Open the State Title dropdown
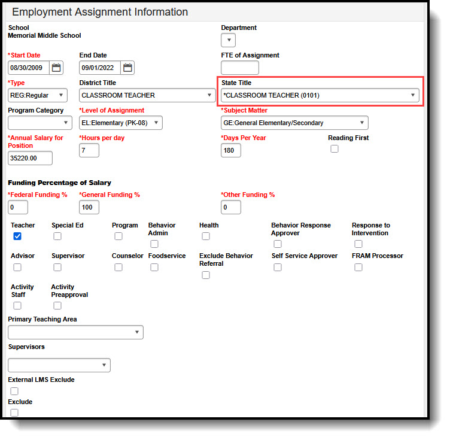The image size is (450, 440). (320, 95)
